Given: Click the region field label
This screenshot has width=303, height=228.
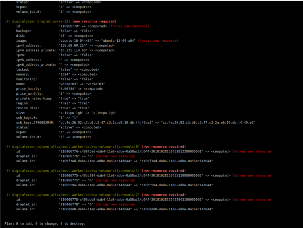Looking at the screenshot, I should click(x=22, y=103).
